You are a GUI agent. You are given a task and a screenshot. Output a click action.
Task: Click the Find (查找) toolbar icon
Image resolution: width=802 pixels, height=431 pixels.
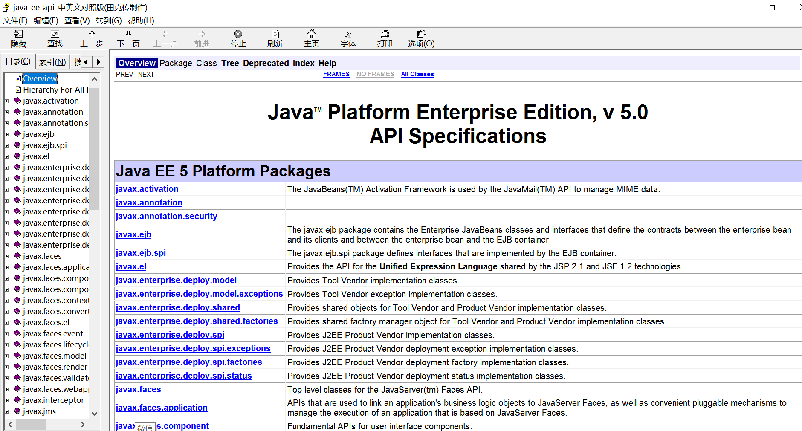point(55,34)
